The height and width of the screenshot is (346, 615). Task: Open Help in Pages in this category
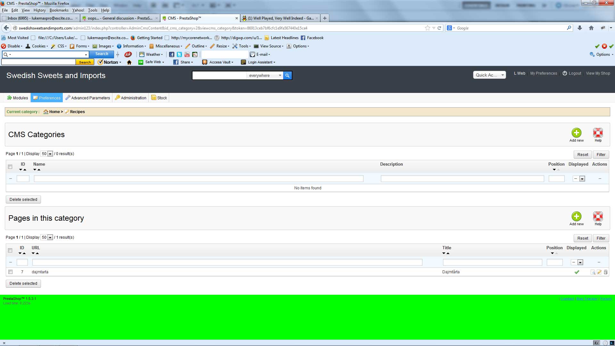point(598,217)
